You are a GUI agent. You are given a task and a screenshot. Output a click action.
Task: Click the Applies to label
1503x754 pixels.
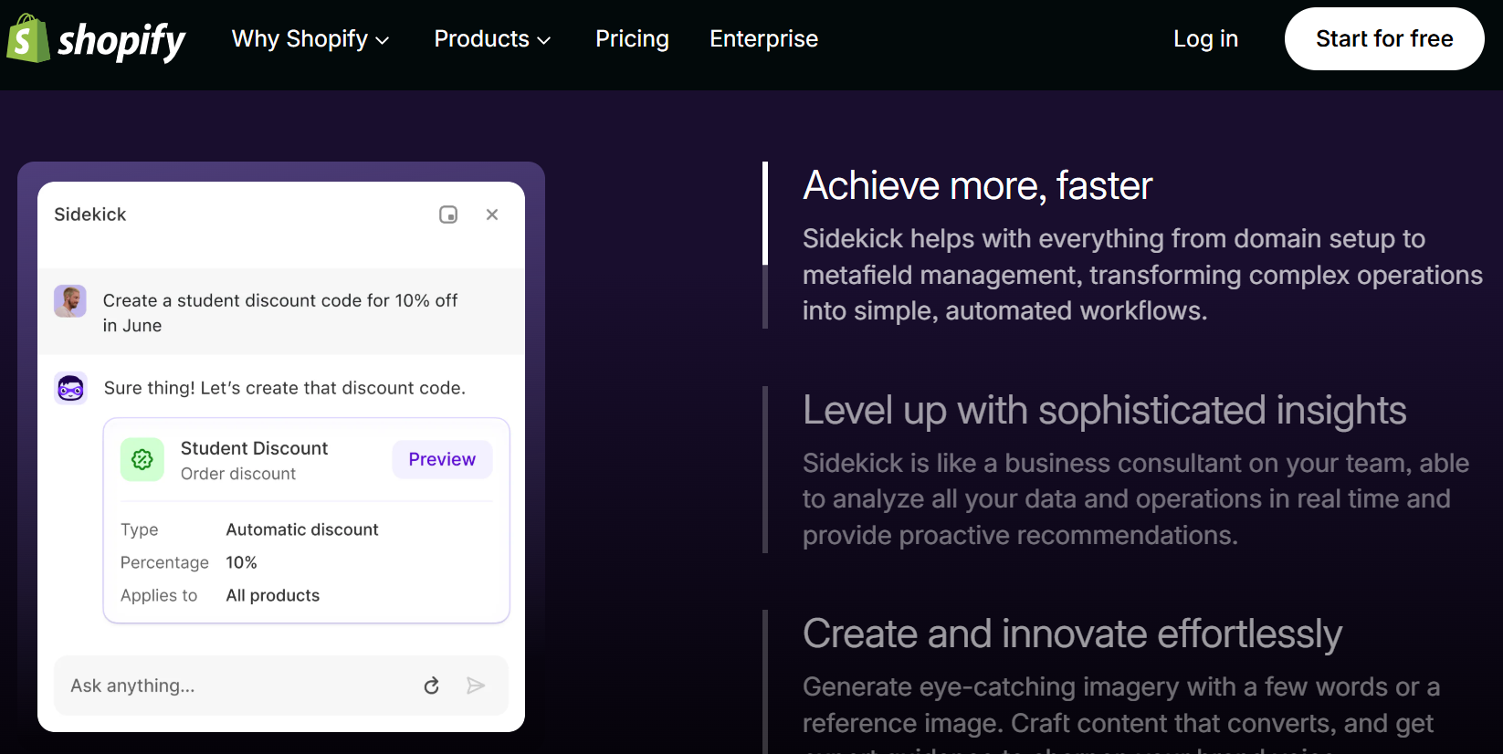159,595
